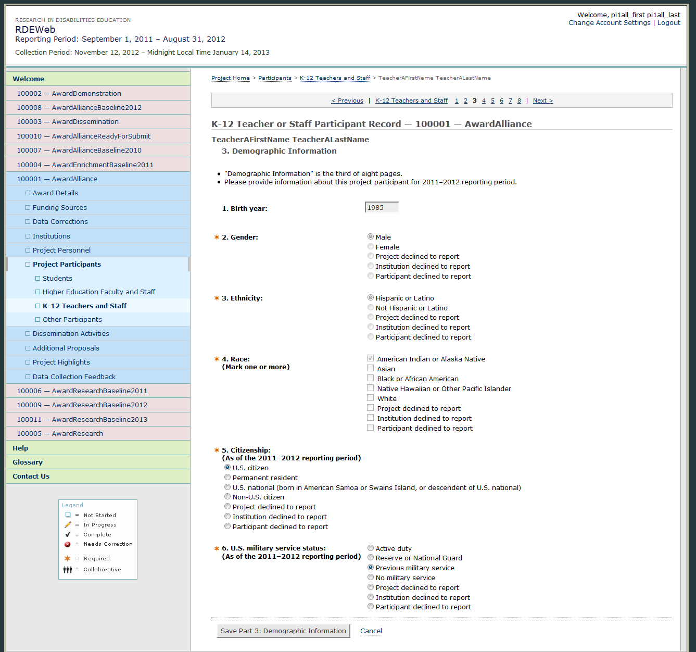The image size is (696, 652).
Task: Click the status icon beside Funding Sources
Action: [x=28, y=208]
